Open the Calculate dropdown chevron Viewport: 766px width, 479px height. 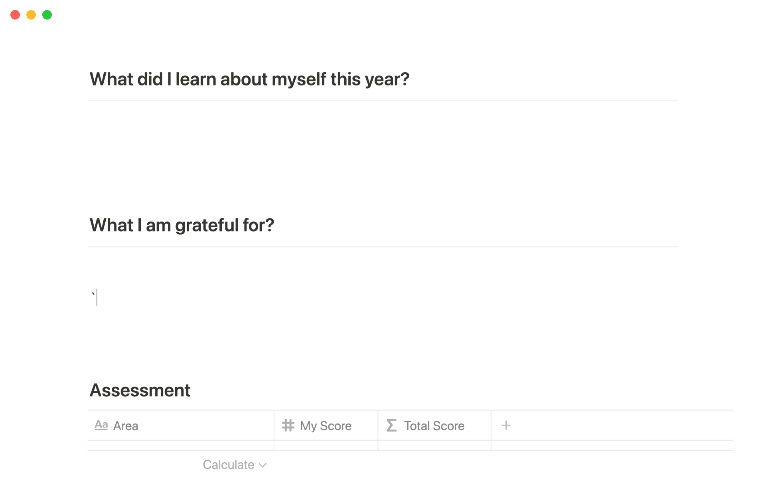point(263,465)
